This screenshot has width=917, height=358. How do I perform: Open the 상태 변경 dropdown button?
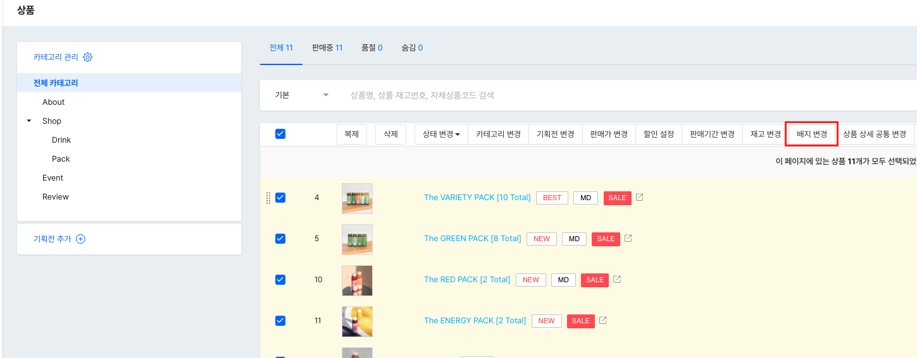coord(441,134)
